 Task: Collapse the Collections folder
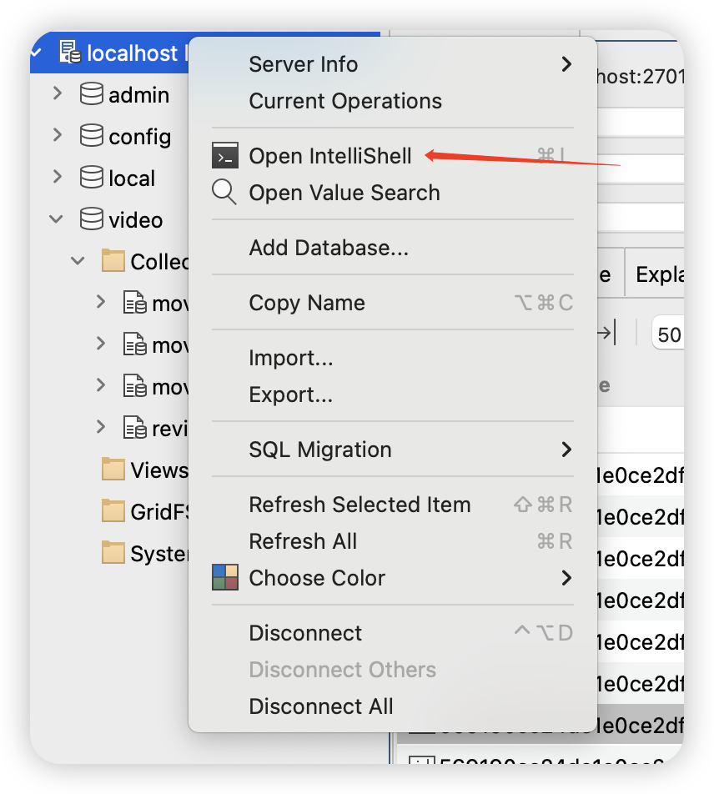click(x=78, y=261)
